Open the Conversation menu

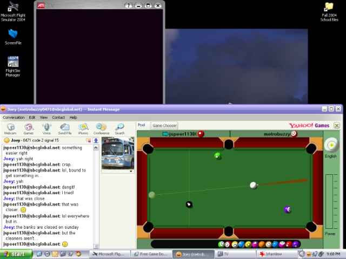(x=14, y=117)
